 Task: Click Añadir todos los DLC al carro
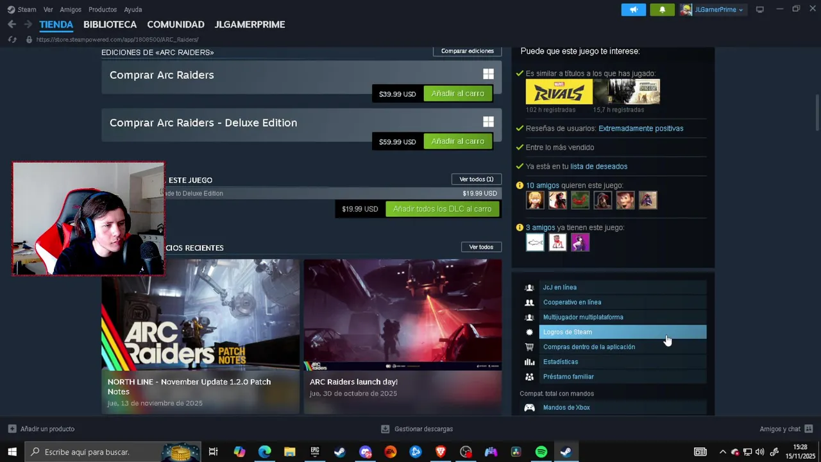point(443,209)
